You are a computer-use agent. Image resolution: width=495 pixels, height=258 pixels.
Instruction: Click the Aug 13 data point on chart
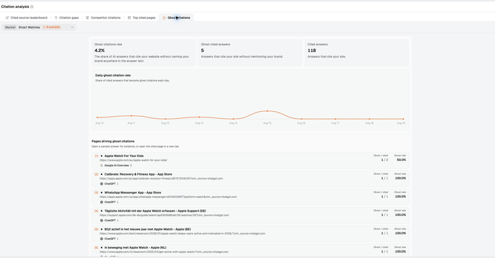point(199,117)
